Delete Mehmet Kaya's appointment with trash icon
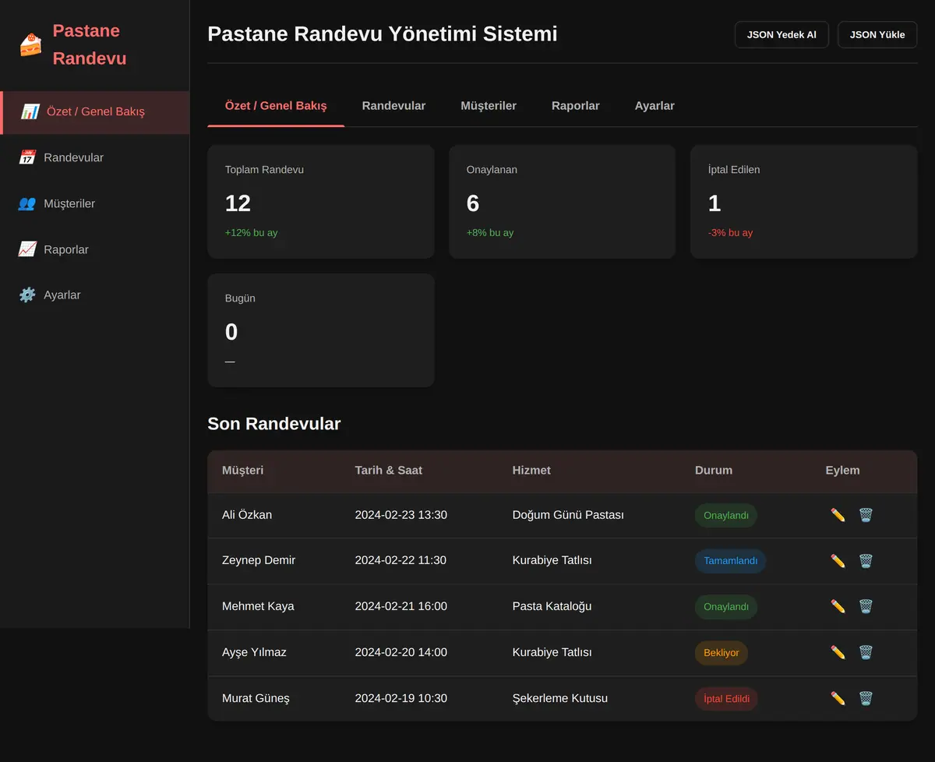This screenshot has width=935, height=762. tap(866, 606)
